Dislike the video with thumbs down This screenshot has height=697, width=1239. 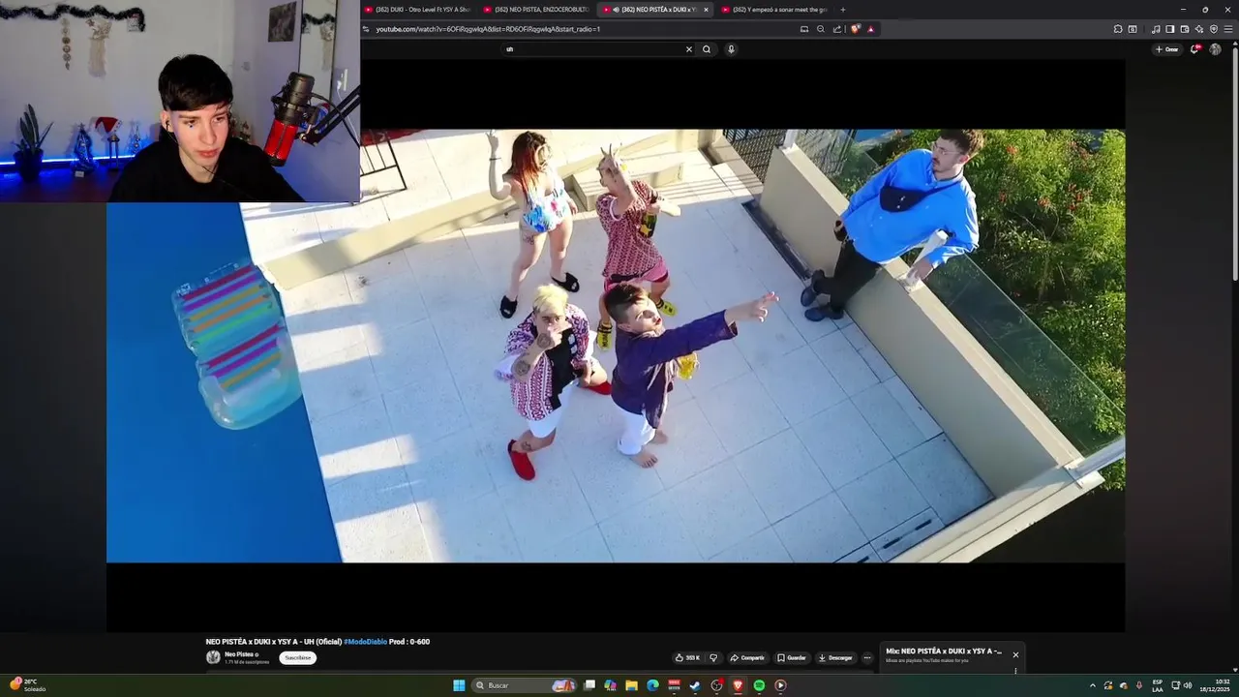click(713, 657)
